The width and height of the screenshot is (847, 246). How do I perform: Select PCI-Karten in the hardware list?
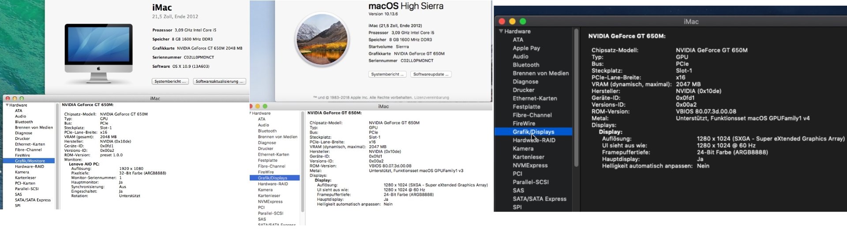pos(25,184)
